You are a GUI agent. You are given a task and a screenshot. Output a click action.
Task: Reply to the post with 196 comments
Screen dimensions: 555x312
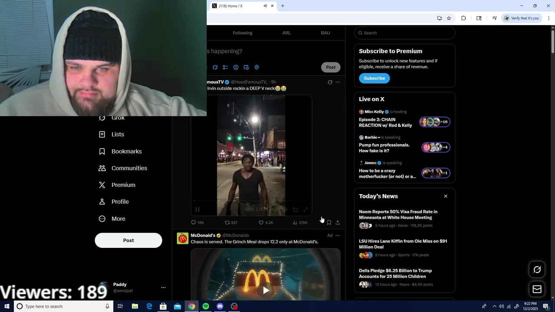click(x=197, y=222)
